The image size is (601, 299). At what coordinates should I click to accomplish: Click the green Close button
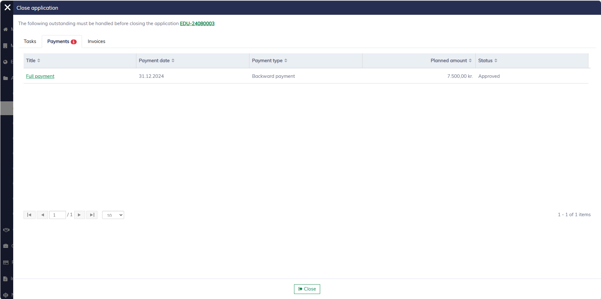307,289
